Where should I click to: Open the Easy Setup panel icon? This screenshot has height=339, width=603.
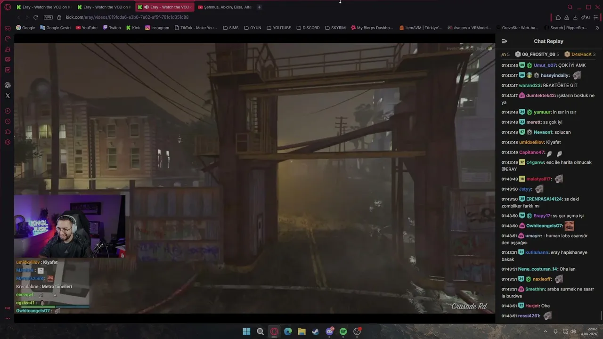tap(596, 17)
